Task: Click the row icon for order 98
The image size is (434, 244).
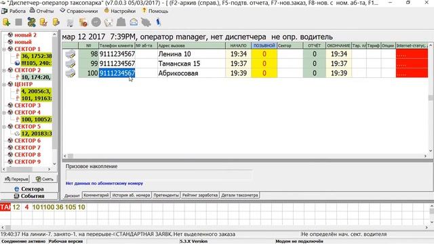Action: 71,54
